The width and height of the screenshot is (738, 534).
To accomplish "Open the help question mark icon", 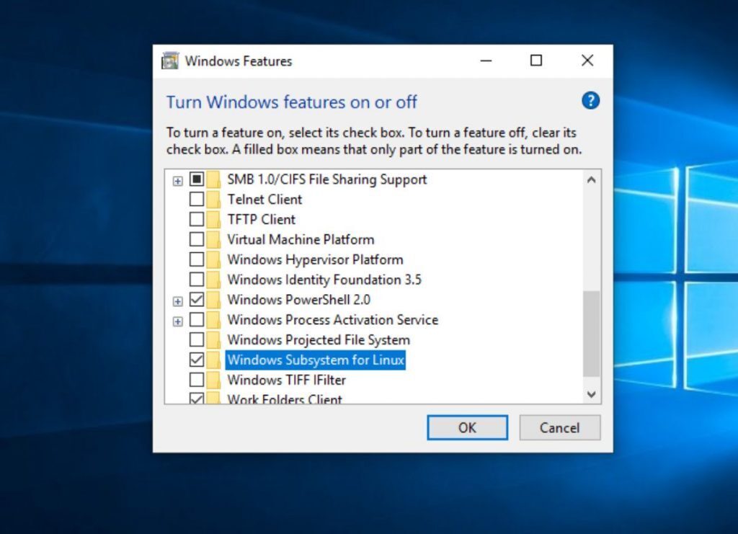I will pyautogui.click(x=590, y=101).
